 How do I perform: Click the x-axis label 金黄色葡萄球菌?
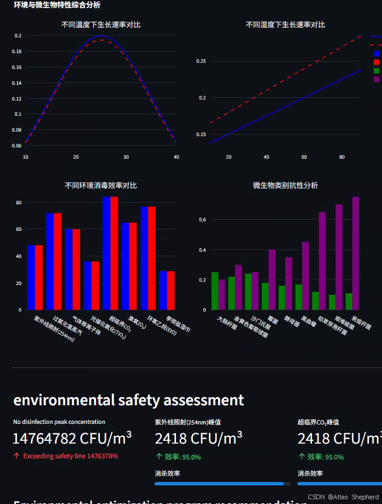point(251,327)
